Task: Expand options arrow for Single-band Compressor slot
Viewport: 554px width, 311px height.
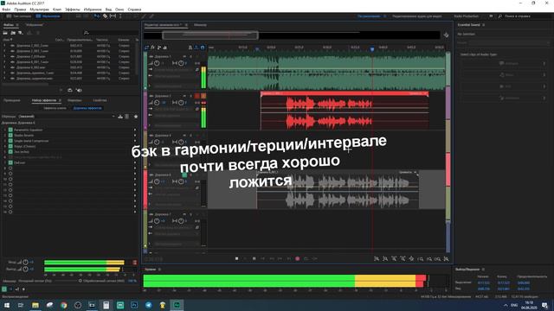Action: 135,141
